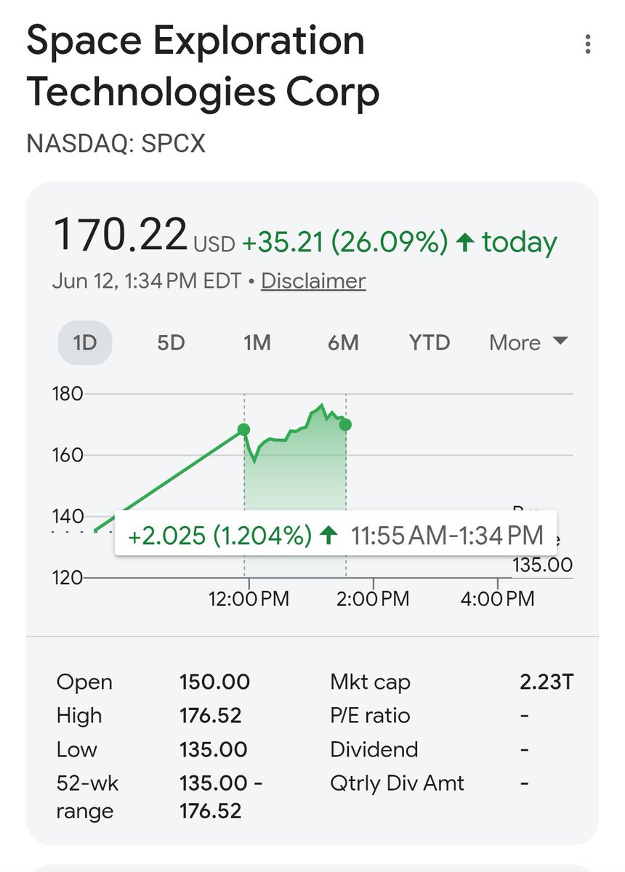Viewport: 625px width, 872px height.
Task: Click the 52-wk range row
Action: point(160,797)
